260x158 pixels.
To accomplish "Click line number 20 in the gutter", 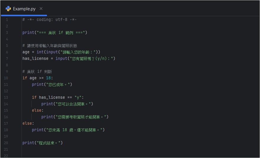I will (x=6, y=143).
